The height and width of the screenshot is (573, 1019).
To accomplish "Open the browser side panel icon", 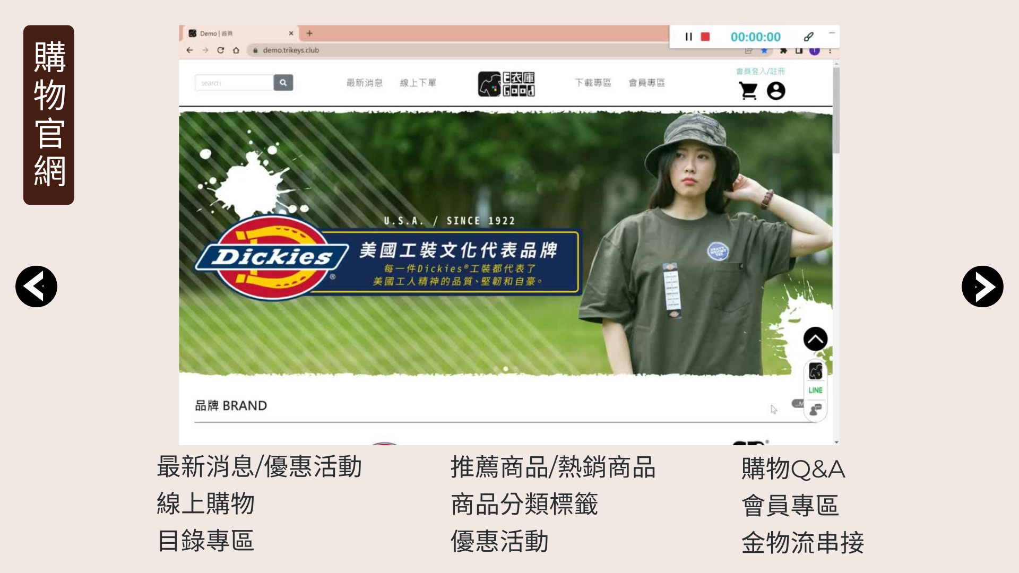I will coord(799,50).
